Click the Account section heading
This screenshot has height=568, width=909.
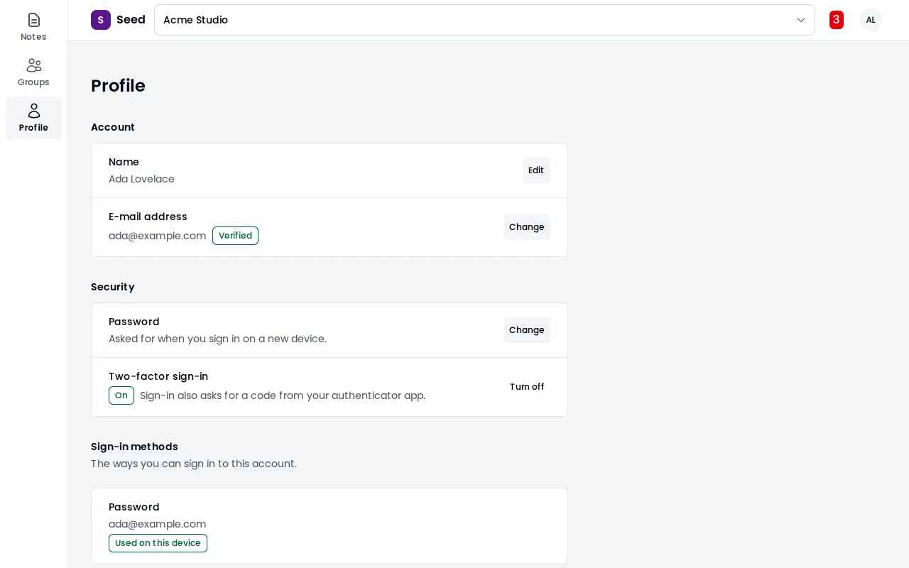(x=112, y=127)
